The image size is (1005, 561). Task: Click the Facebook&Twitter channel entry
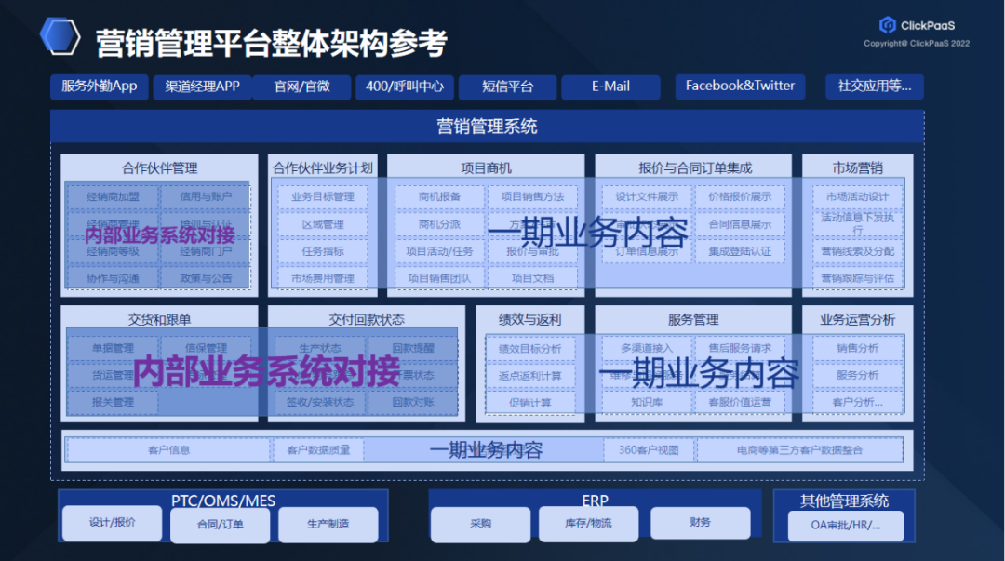click(740, 87)
